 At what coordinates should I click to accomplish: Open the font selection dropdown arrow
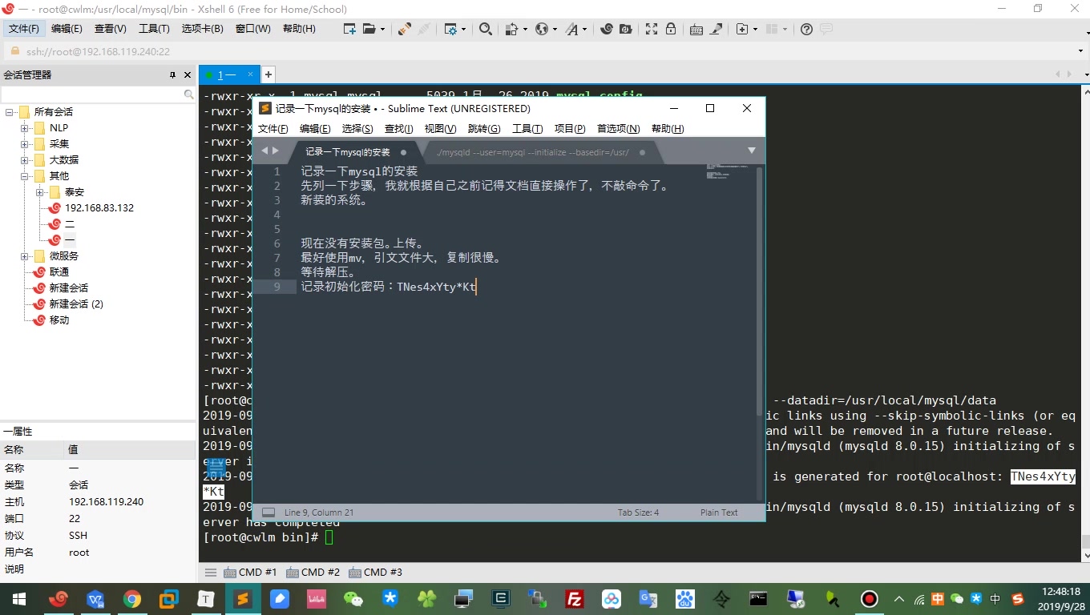[x=583, y=29]
